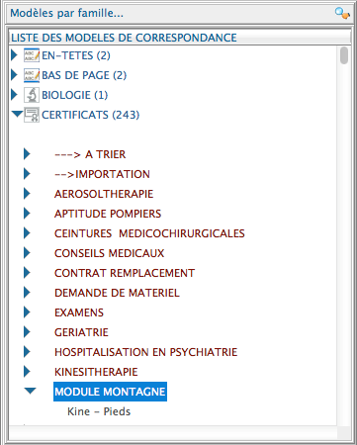
Task: Select the APTITUDE POMPIERS folder
Action: click(108, 214)
